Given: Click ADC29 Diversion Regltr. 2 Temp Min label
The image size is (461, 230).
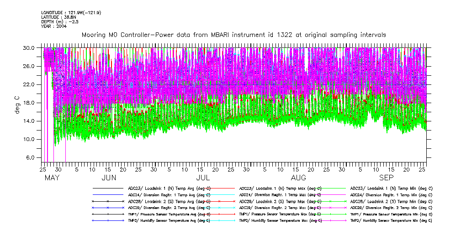Looking at the screenshot, I should coord(391,208).
